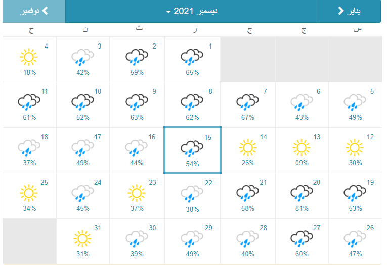Viewport: 387px width, 265px height.
Task: Click the rain cloud icon on December 7
Action: pos(247,102)
